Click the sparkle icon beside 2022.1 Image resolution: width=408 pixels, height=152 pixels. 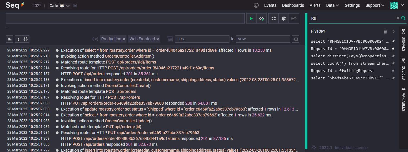[x=314, y=147]
